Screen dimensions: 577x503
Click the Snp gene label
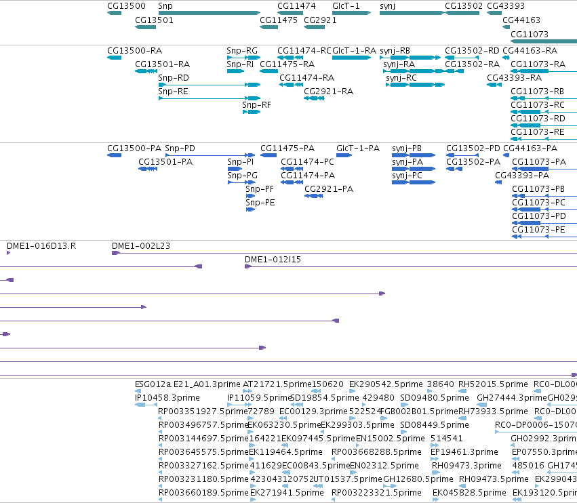165,6
